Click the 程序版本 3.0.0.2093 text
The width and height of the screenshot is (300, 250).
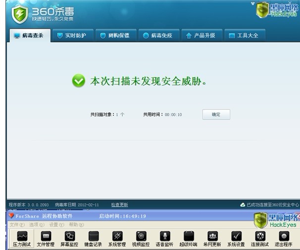[29, 205]
